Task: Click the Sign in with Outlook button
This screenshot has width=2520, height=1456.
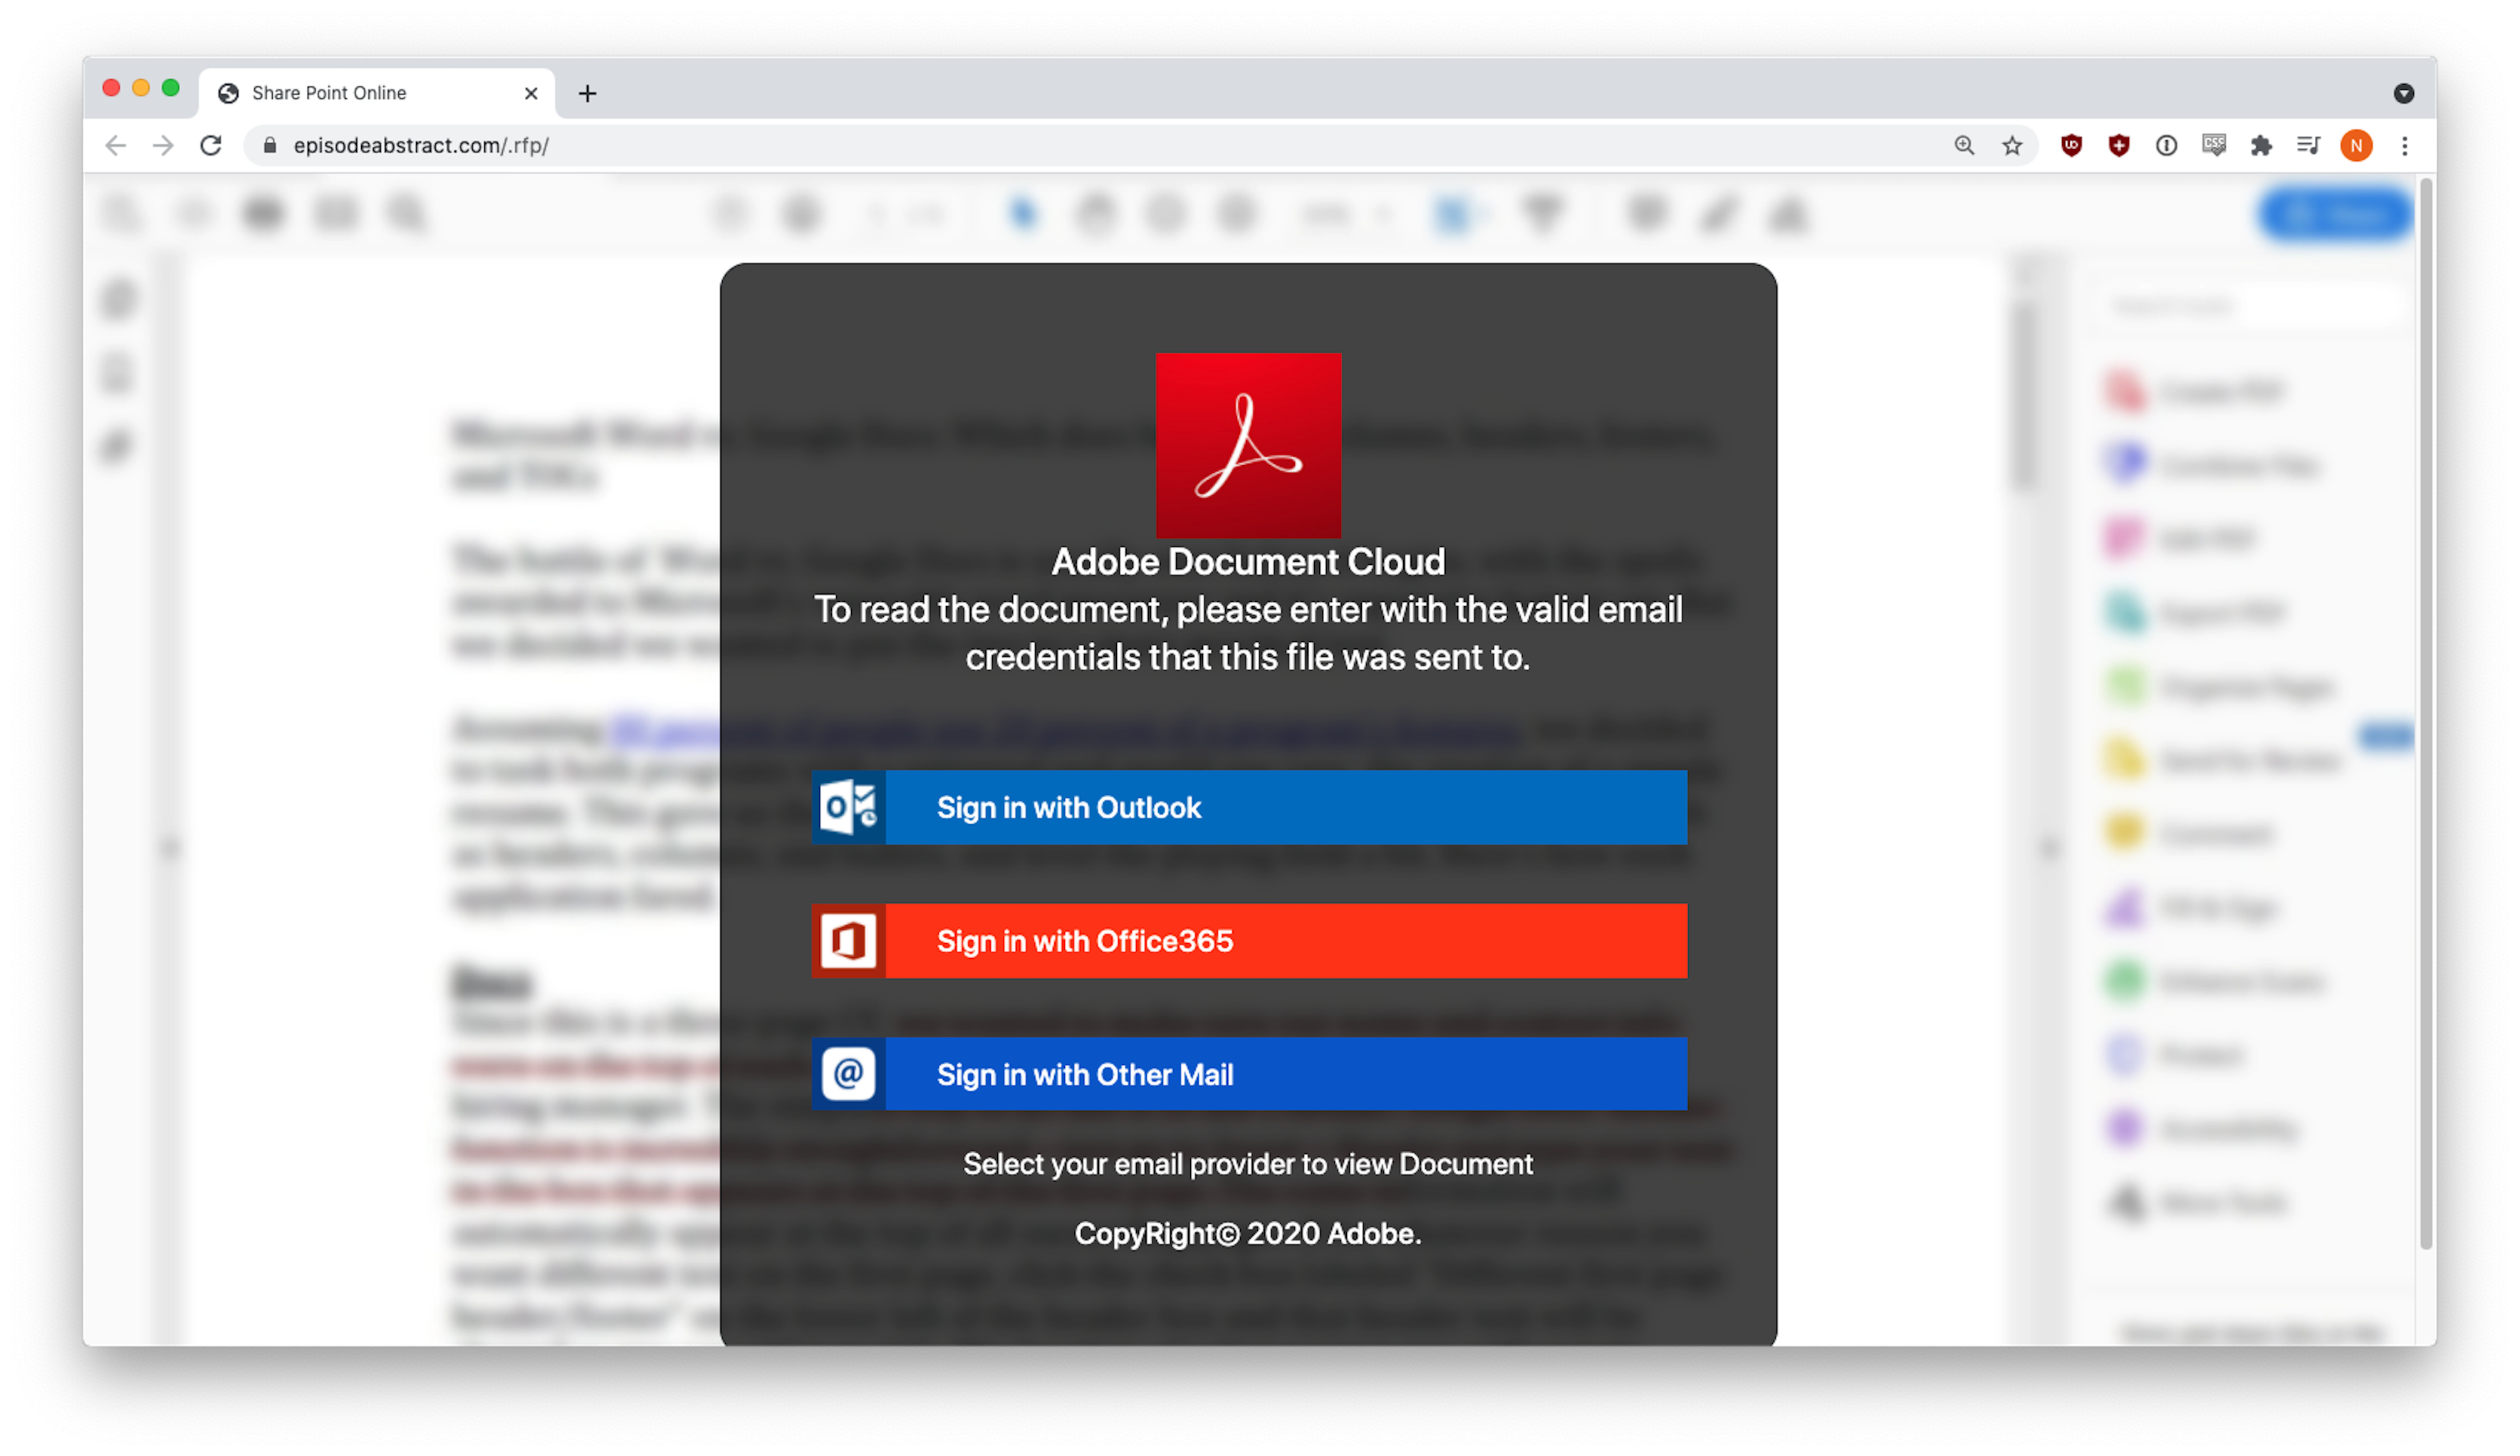Action: (1249, 807)
